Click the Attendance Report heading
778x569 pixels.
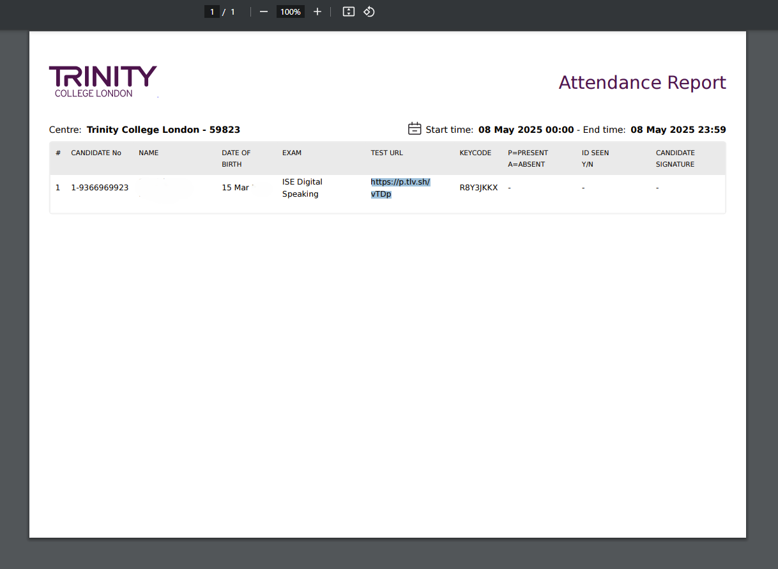643,82
